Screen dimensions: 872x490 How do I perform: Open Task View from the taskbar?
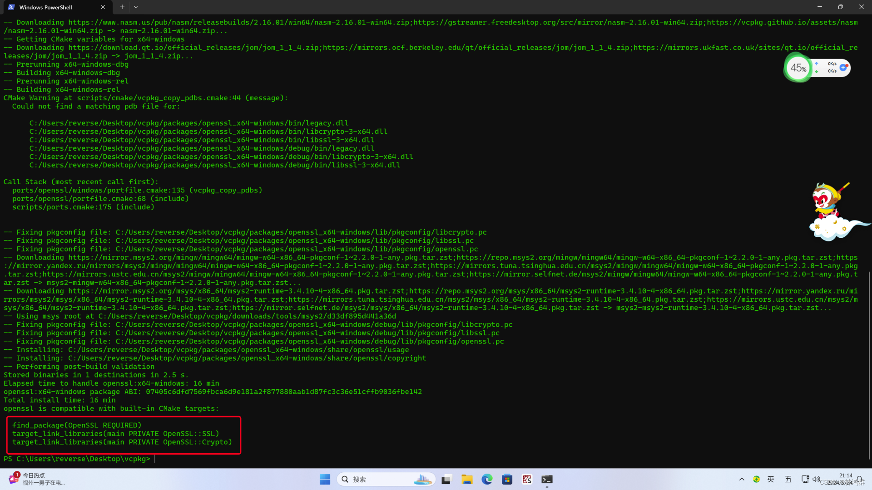(x=447, y=479)
